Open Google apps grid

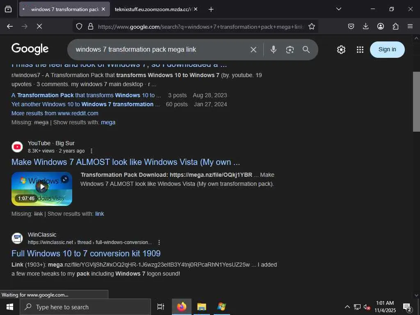click(x=360, y=50)
